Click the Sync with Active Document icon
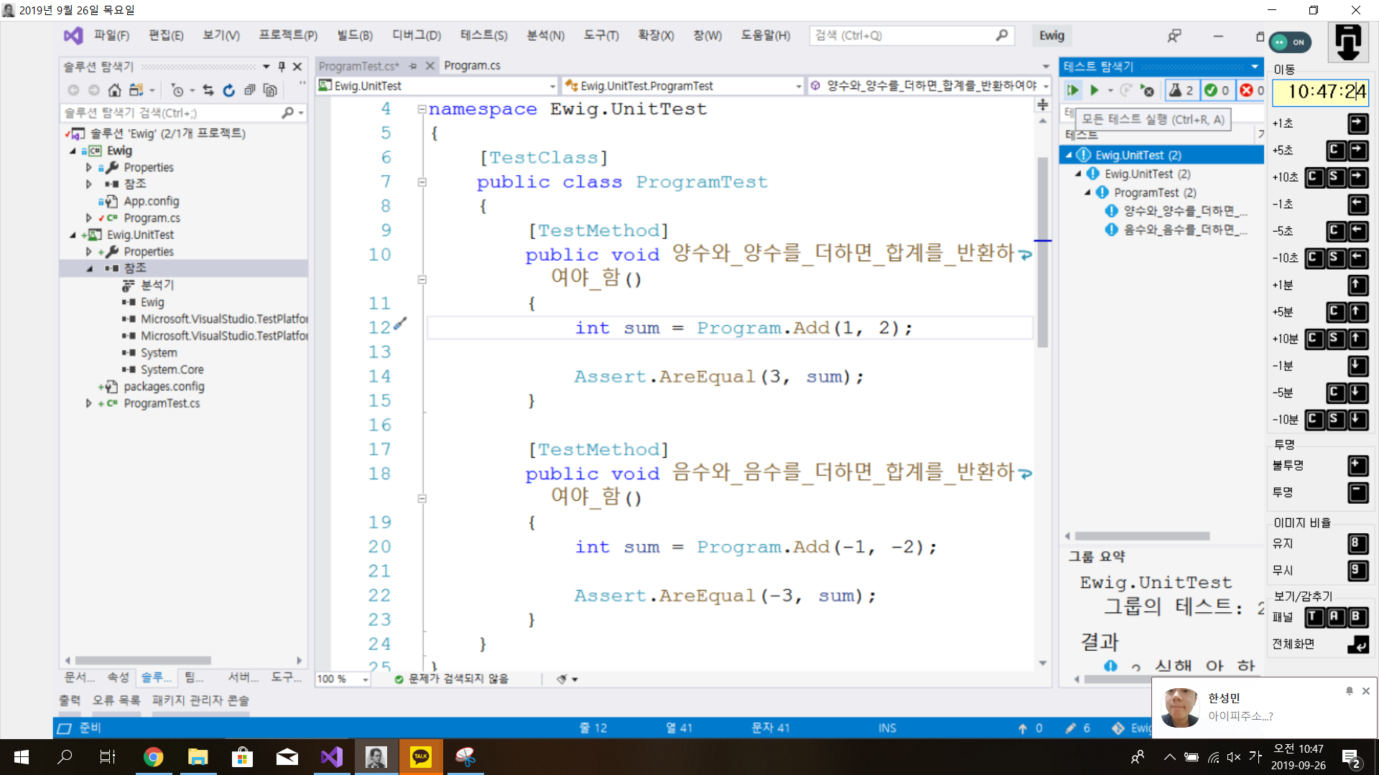Viewport: 1379px width, 775px height. pos(208,90)
